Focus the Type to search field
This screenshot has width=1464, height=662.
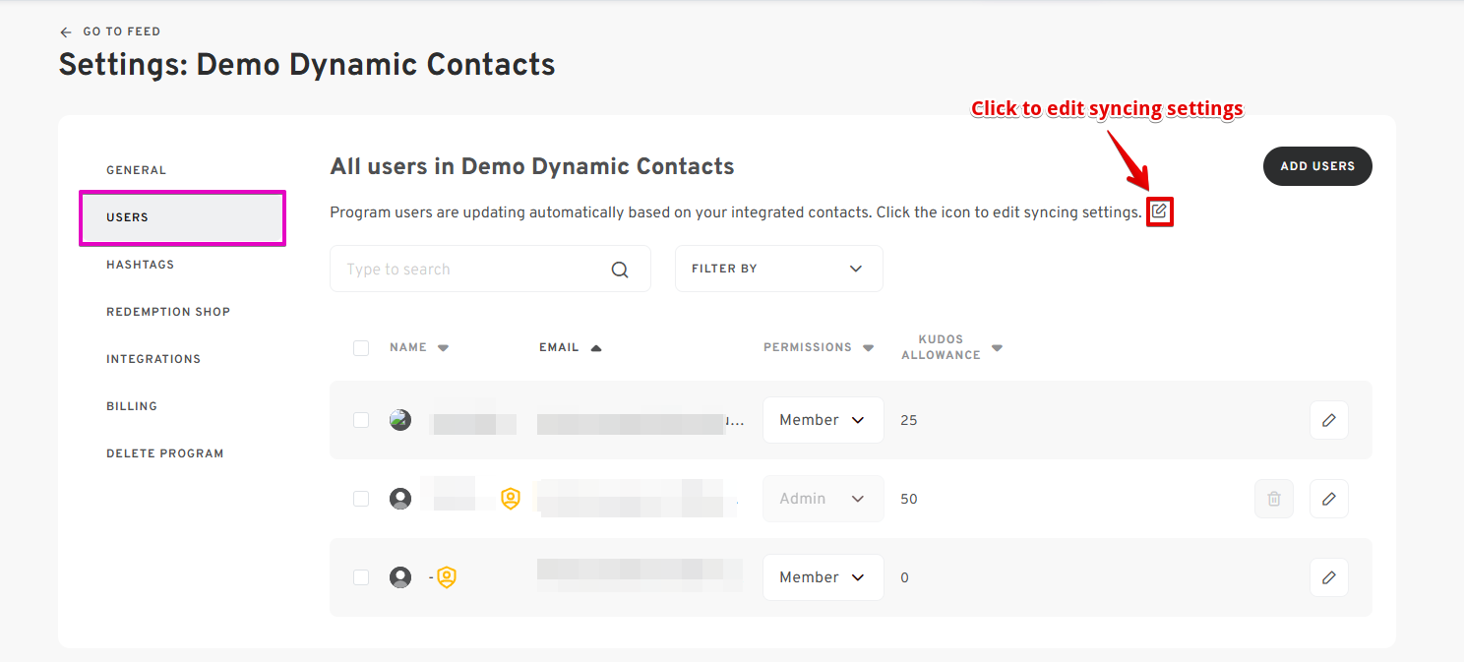pyautogui.click(x=472, y=270)
